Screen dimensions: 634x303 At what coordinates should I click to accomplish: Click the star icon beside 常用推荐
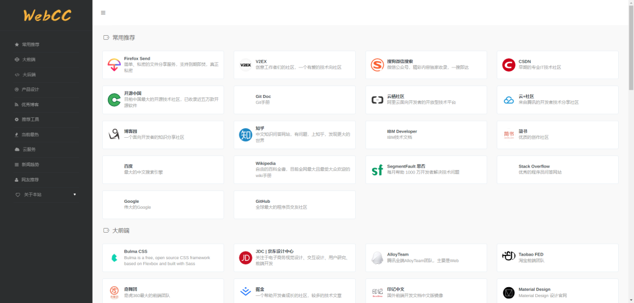[16, 45]
